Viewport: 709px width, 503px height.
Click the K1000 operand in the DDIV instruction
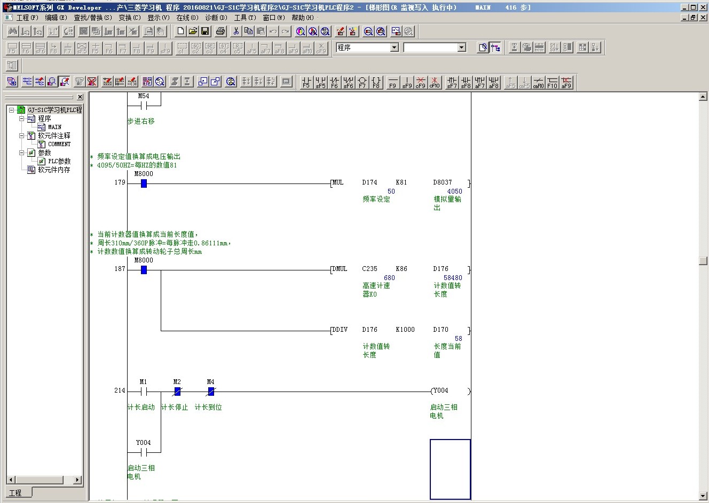point(405,330)
